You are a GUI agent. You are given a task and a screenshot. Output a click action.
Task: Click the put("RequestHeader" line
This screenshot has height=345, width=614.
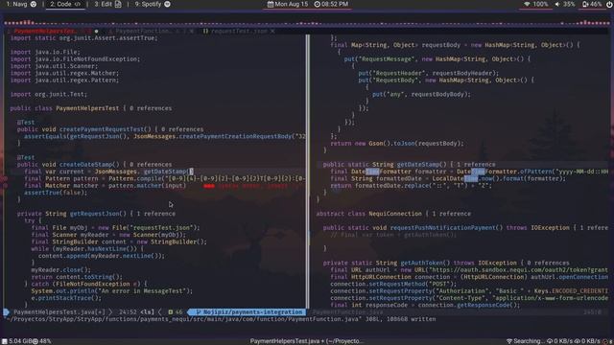pyautogui.click(x=429, y=73)
